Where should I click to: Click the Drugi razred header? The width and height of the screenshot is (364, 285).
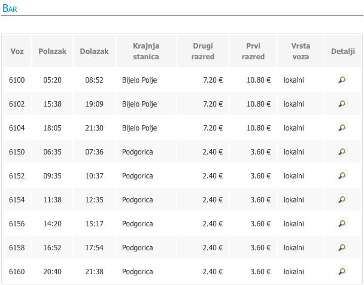pos(203,51)
